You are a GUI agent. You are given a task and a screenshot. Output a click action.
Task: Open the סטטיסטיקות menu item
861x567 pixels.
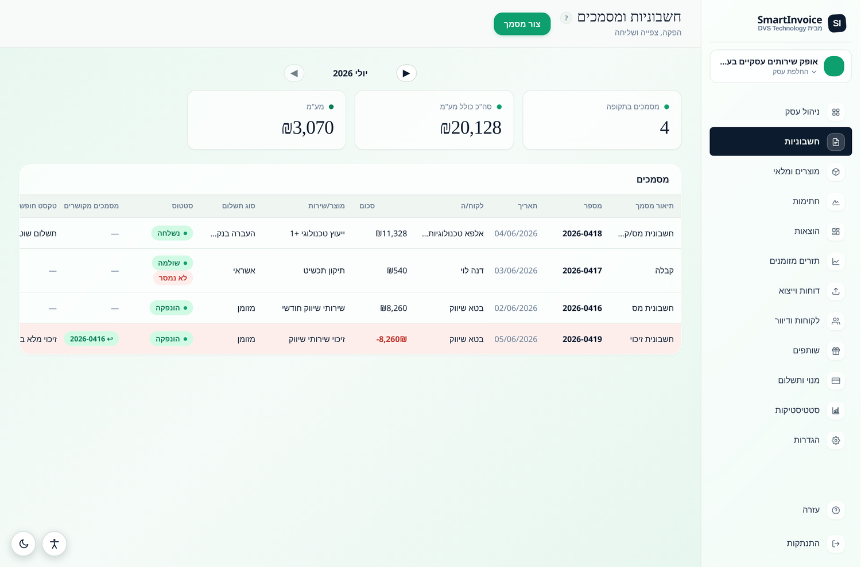[781, 410]
